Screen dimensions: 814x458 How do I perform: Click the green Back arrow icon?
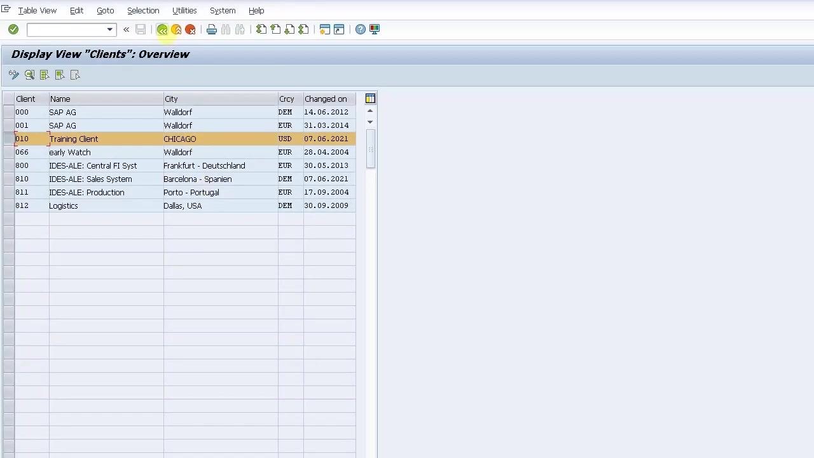click(x=162, y=29)
